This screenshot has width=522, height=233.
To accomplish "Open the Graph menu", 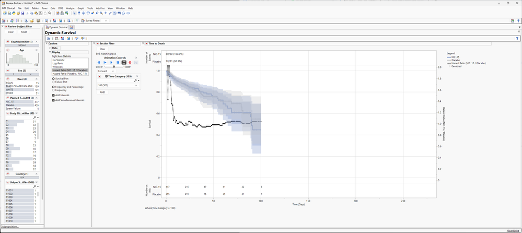I will pos(81,8).
